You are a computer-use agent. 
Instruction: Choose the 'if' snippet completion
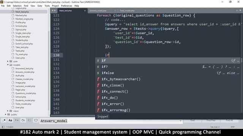point(168,60)
